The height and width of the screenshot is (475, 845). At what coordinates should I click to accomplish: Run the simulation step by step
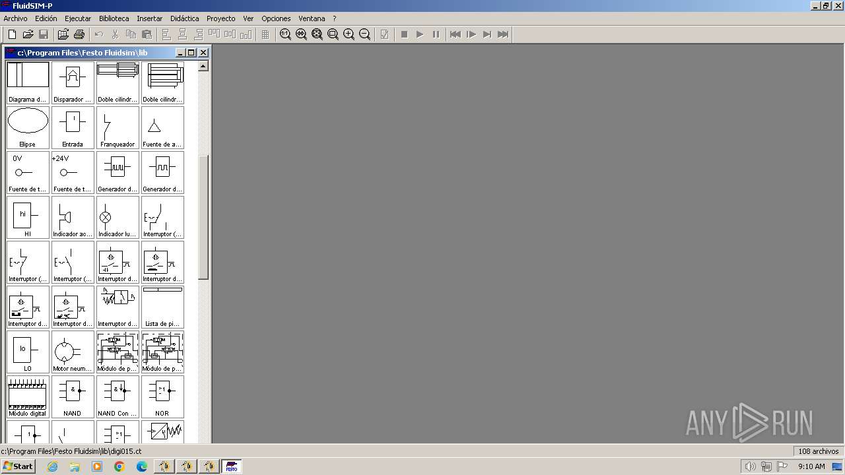471,34
